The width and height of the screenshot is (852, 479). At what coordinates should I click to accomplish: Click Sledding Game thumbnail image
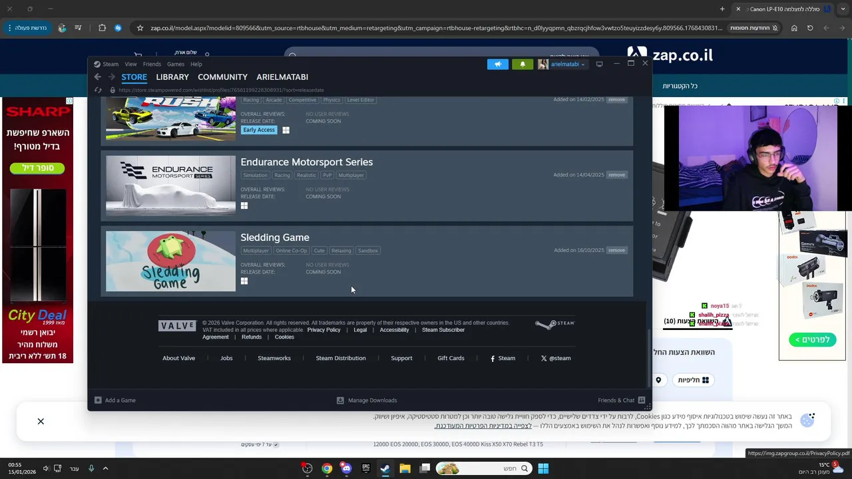(170, 261)
